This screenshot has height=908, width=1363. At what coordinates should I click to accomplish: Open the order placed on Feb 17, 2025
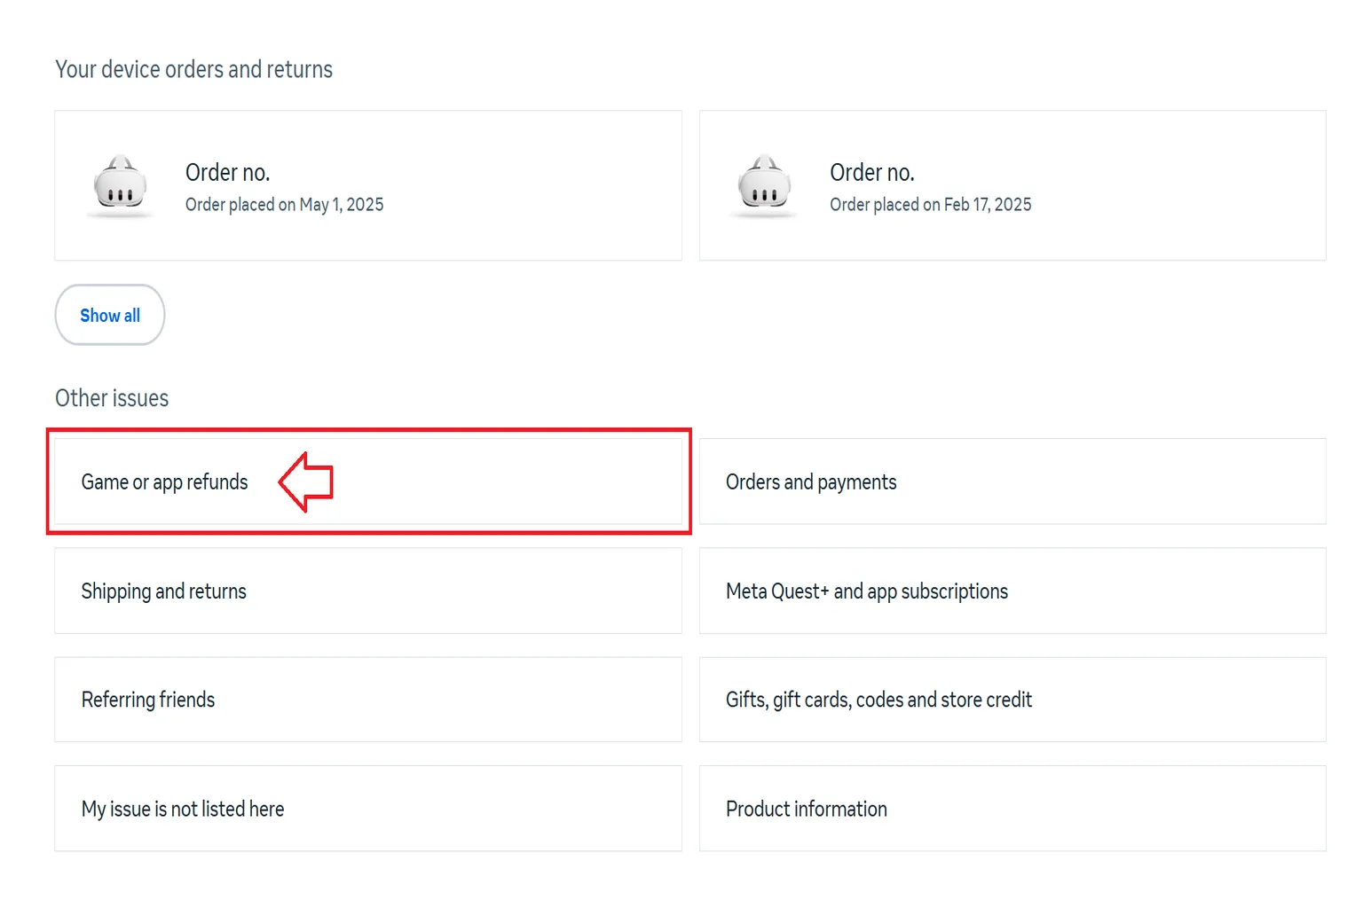[x=1012, y=185]
